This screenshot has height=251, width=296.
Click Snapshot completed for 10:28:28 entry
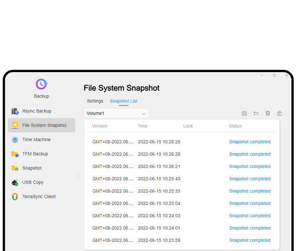249,142
